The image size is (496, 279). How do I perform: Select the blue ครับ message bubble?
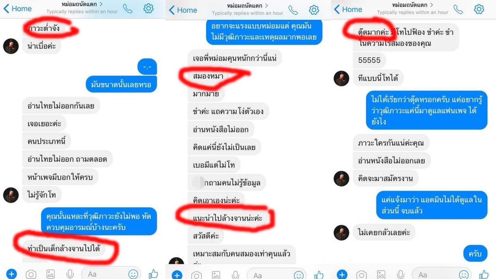(x=475, y=254)
